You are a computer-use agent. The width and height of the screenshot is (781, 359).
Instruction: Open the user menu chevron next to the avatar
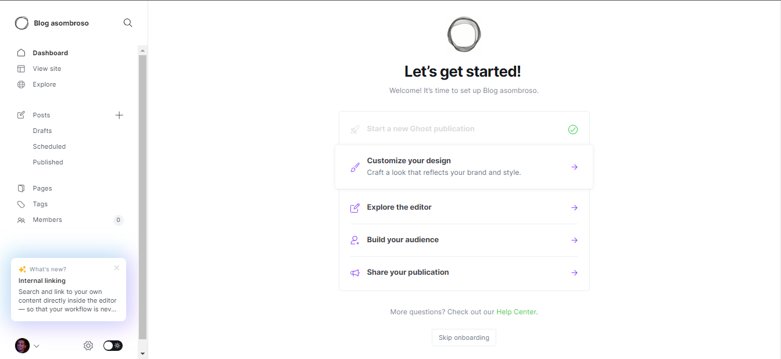point(37,346)
